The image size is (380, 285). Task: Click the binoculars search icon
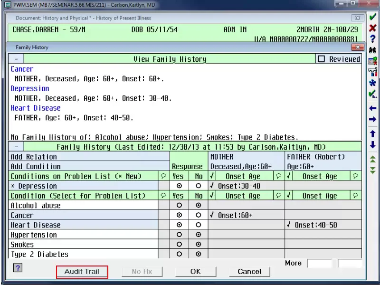point(372,50)
